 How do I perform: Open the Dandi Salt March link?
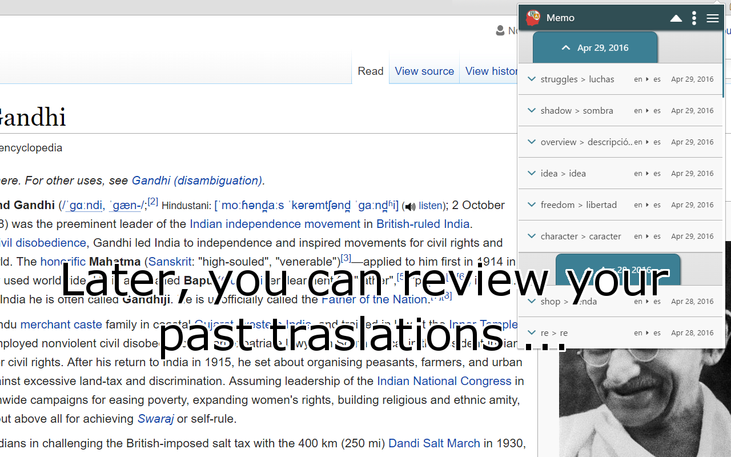(x=434, y=443)
